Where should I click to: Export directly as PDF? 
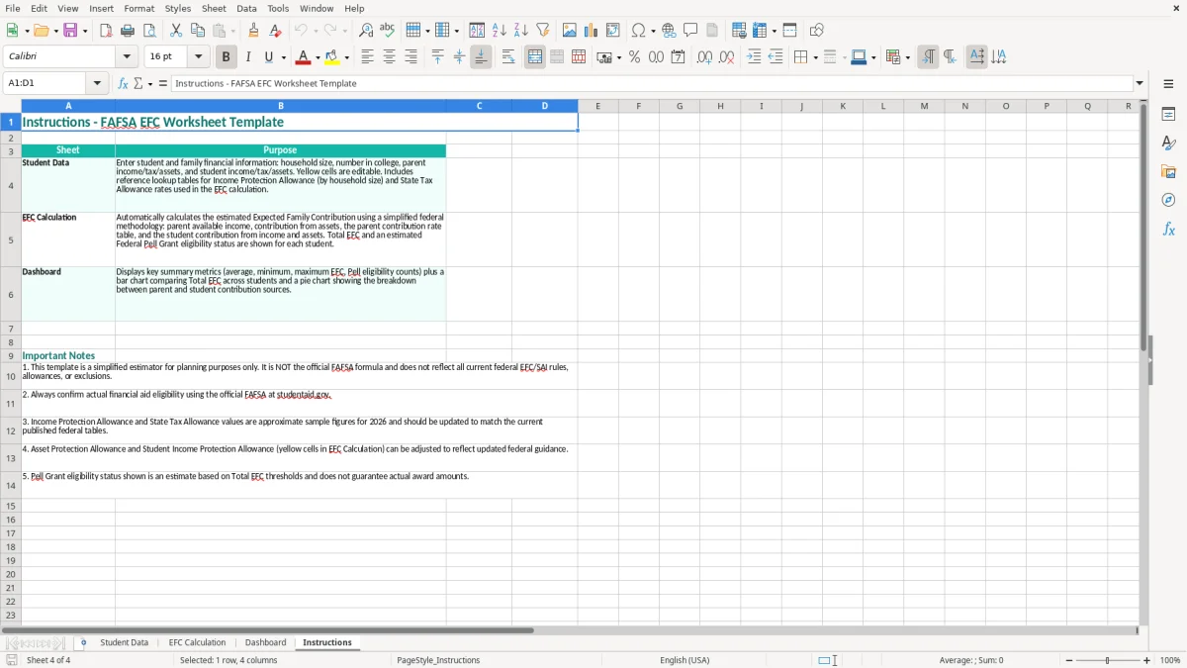click(x=106, y=31)
